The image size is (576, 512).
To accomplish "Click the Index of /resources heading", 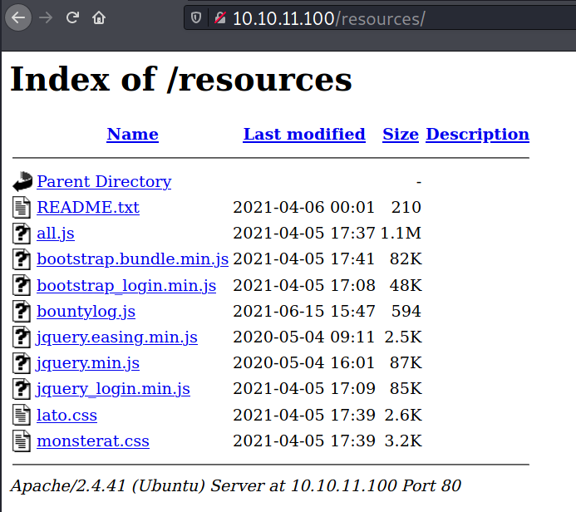I will 181,79.
